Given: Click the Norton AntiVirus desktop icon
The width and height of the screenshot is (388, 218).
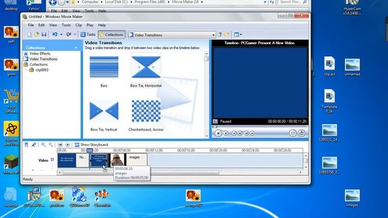Looking at the screenshot, I should (x=11, y=133).
